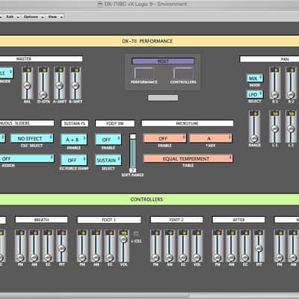Open the Microtune KEY dropdown showing A
This screenshot has width=299, height=299.
pyautogui.click(x=211, y=138)
